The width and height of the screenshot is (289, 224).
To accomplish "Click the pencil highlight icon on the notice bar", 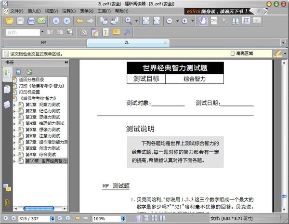I will point(277,53).
